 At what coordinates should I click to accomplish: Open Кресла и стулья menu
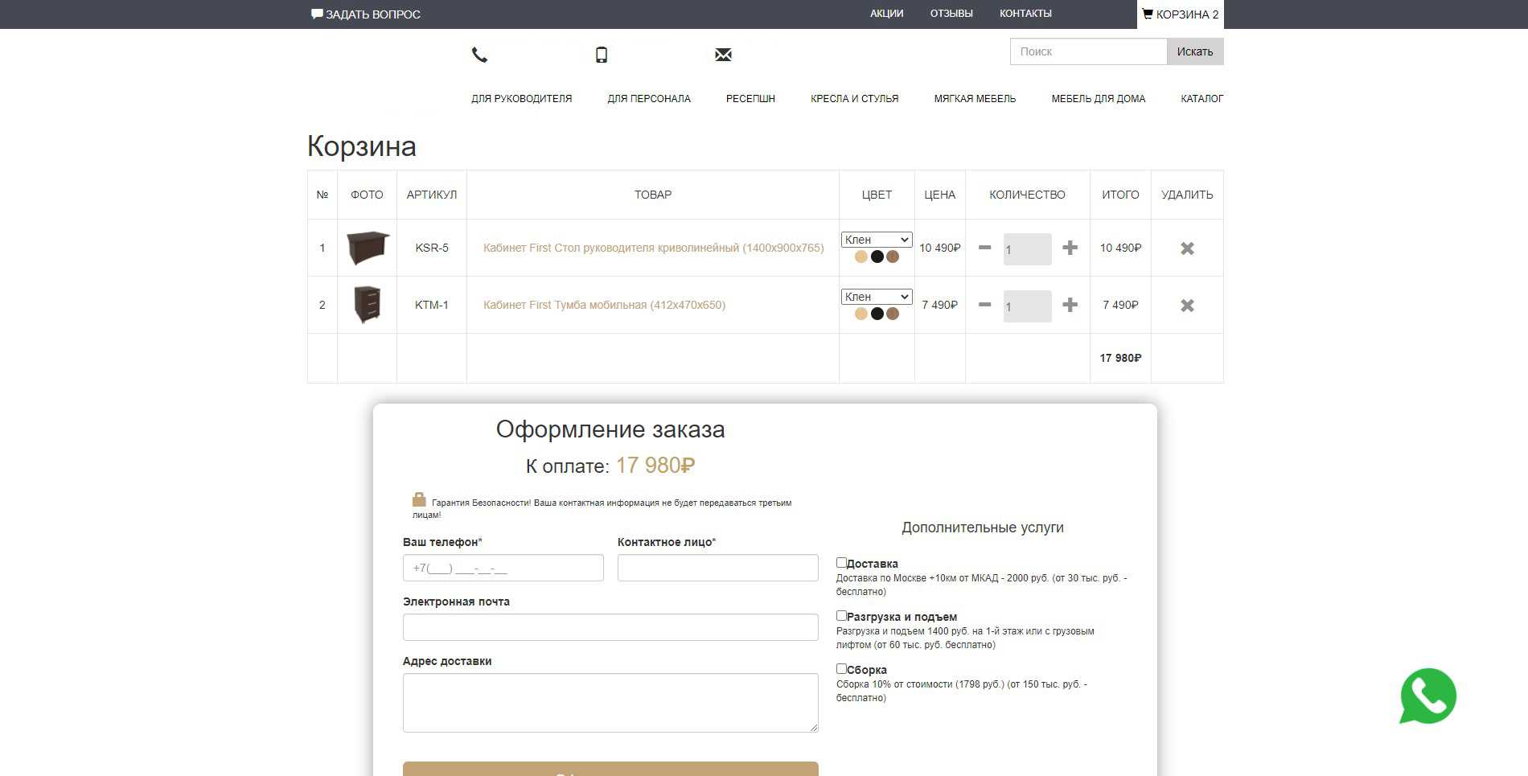[x=854, y=99]
